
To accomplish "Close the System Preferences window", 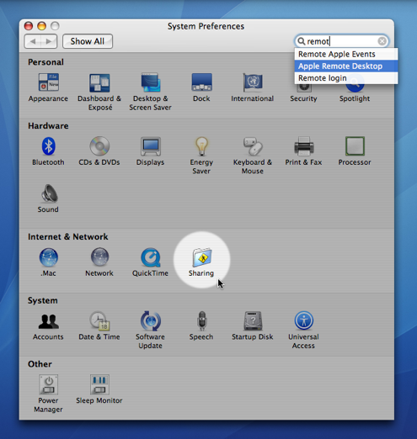I will (x=29, y=26).
